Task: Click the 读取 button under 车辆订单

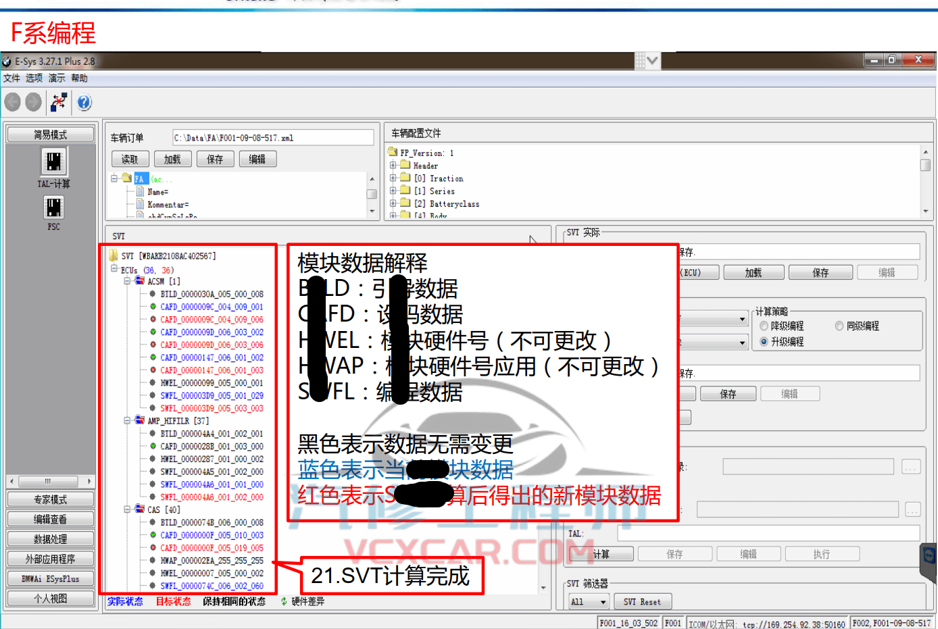Action: 130,158
